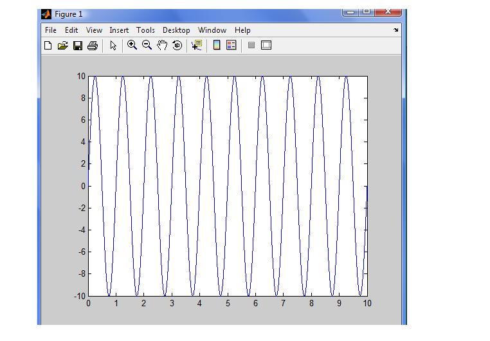This screenshot has height=341, width=490.
Task: Minimize the Figure 1 window
Action: [350, 12]
